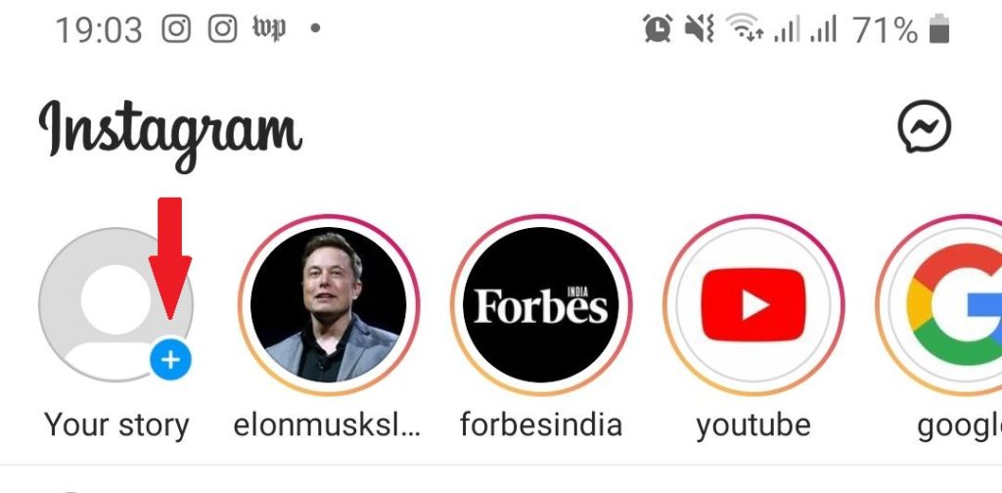The image size is (1002, 493).
Task: Open the Forbes India story avatar
Action: point(540,304)
